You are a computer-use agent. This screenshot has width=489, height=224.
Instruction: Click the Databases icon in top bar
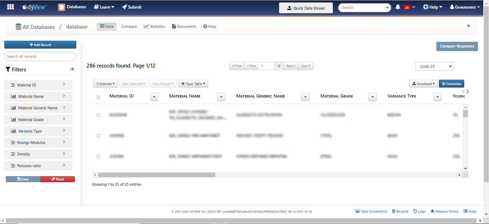tap(61, 6)
